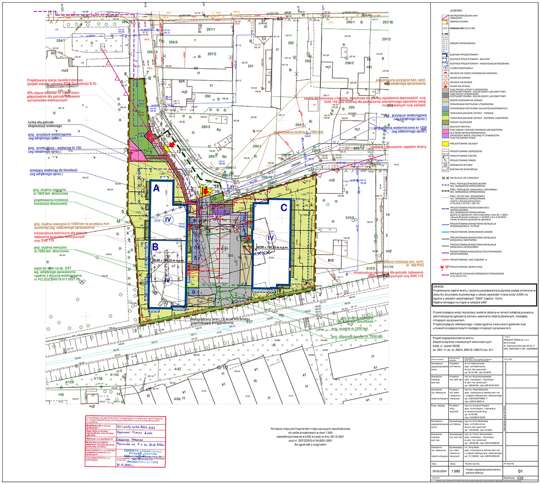Click building label 'C' on the plan
Viewport: 540px width, 484px height.
284,207
